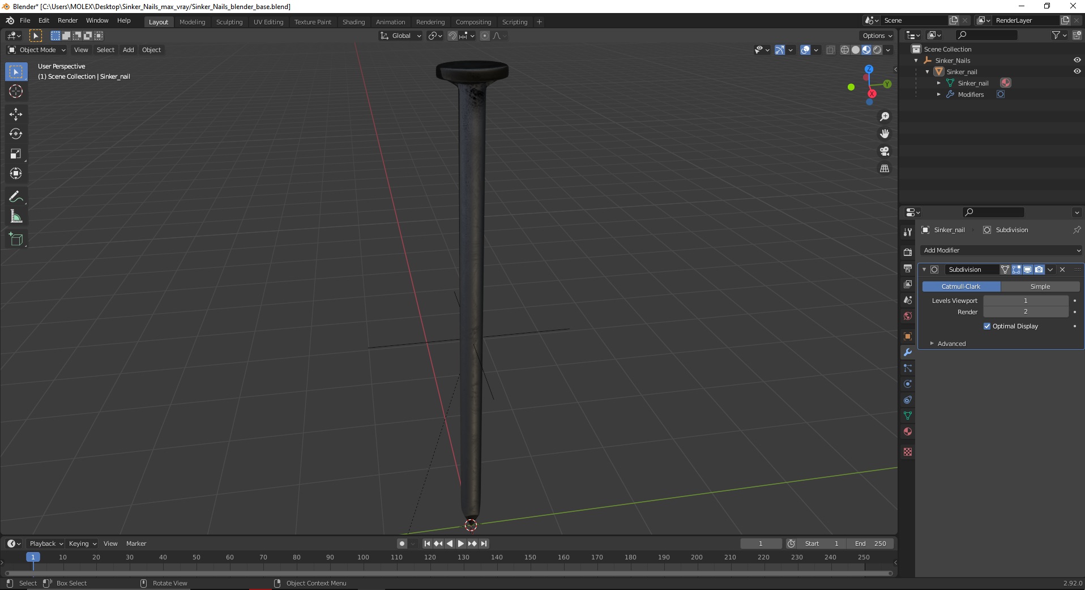
Task: Click the zoom magnifier viewport icon
Action: point(885,117)
